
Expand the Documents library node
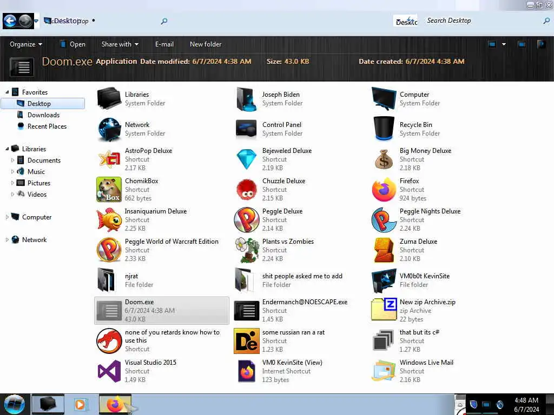click(x=13, y=160)
